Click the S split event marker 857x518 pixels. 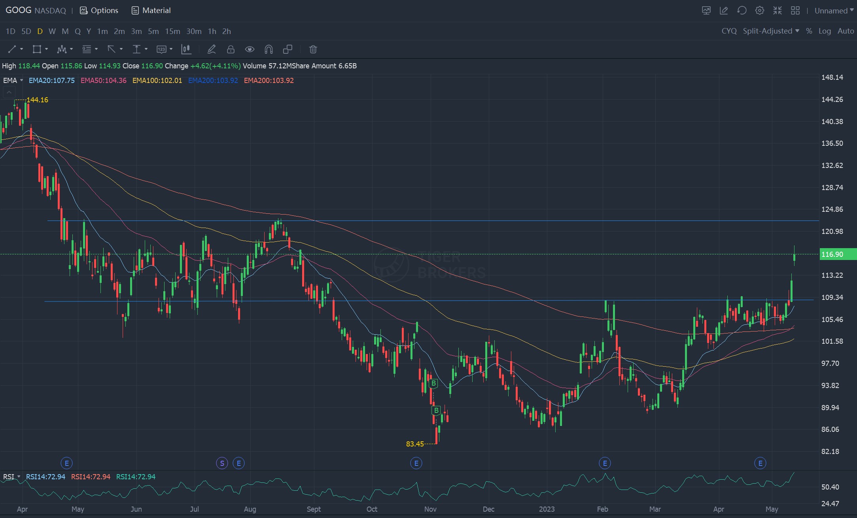[x=222, y=463]
